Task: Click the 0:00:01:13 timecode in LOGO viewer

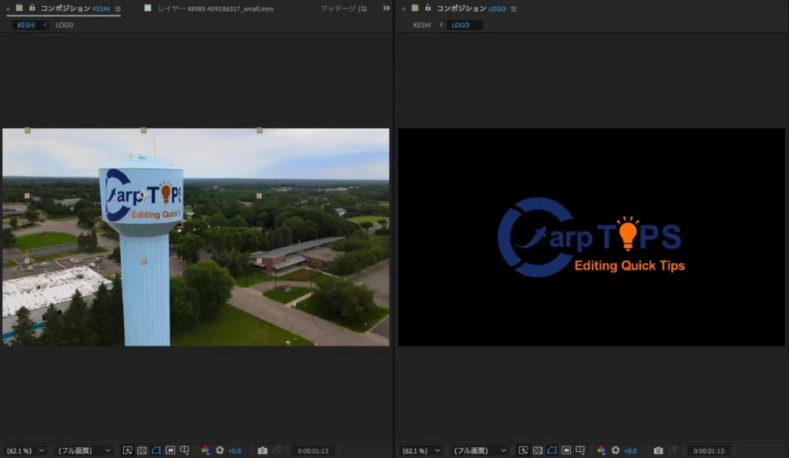Action: click(709, 451)
